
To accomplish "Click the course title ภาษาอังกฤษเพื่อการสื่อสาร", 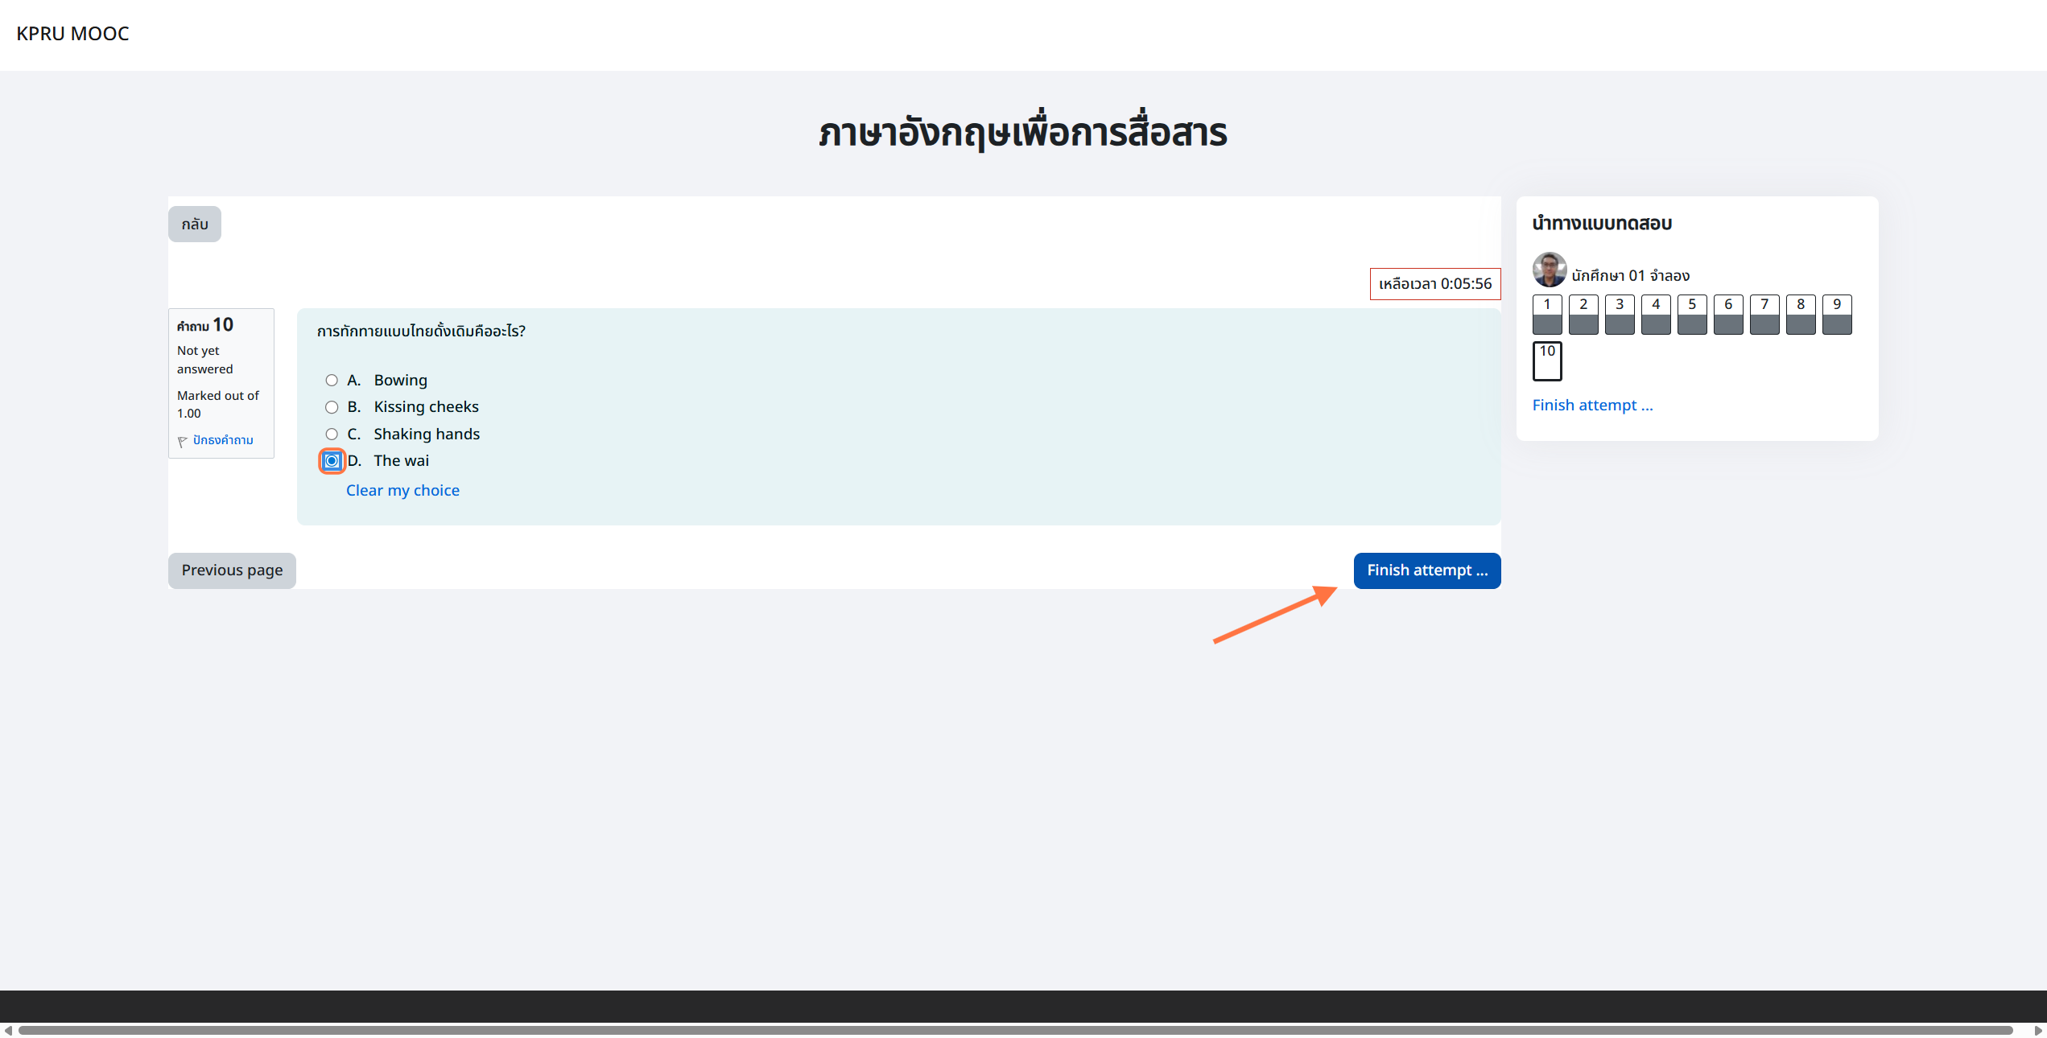I will [x=1023, y=132].
